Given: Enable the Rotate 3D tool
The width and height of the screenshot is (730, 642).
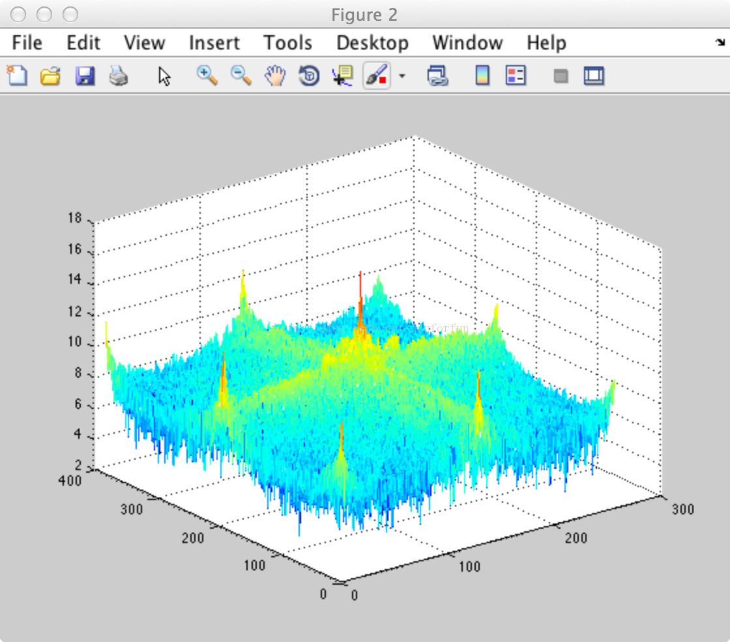Looking at the screenshot, I should [309, 76].
